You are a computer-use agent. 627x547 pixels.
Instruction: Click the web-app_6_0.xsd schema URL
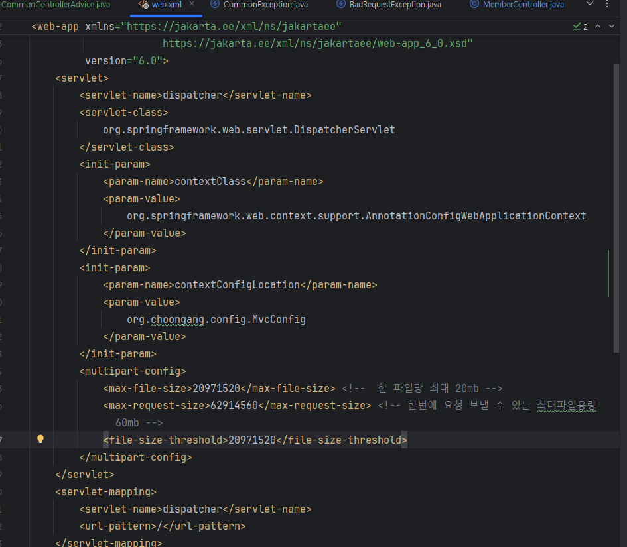pos(318,44)
